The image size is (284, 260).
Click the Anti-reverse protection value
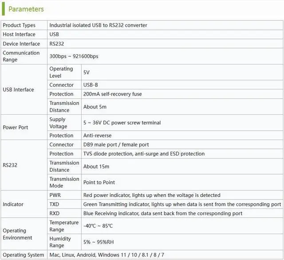[97, 136]
